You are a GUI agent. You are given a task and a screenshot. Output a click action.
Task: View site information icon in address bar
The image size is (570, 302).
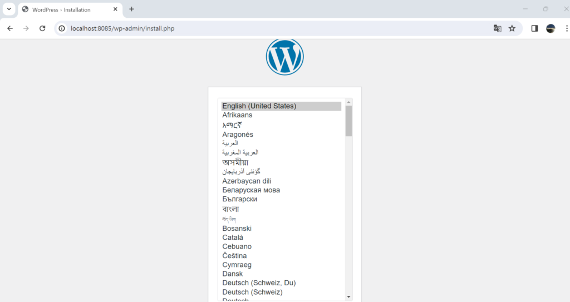62,28
